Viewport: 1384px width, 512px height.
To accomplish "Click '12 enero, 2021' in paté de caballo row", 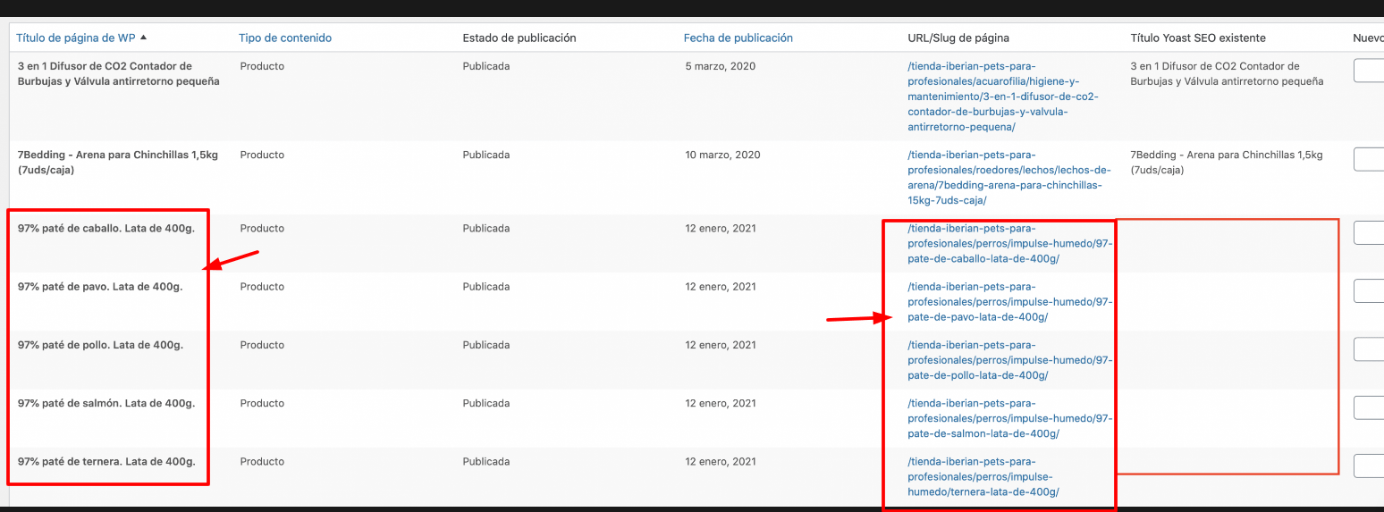I will point(721,228).
